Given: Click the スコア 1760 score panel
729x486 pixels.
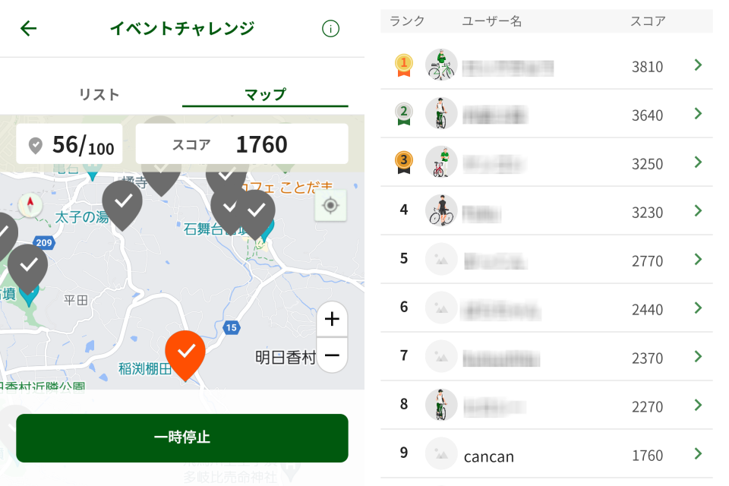Looking at the screenshot, I should tap(241, 144).
